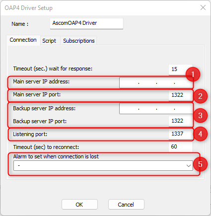211x216 pixels.
Task: Select the Connection tab
Action: [23, 40]
